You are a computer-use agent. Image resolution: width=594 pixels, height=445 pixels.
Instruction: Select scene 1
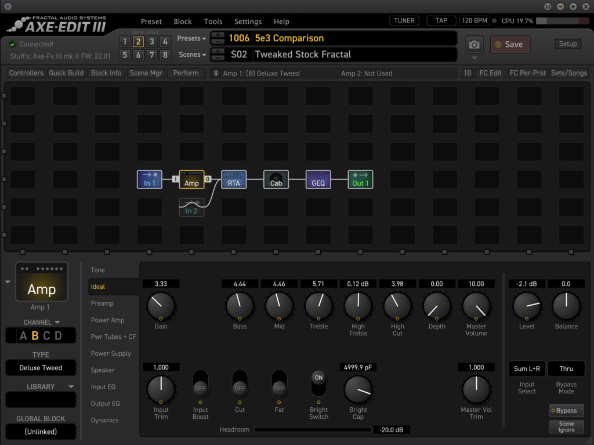click(125, 42)
